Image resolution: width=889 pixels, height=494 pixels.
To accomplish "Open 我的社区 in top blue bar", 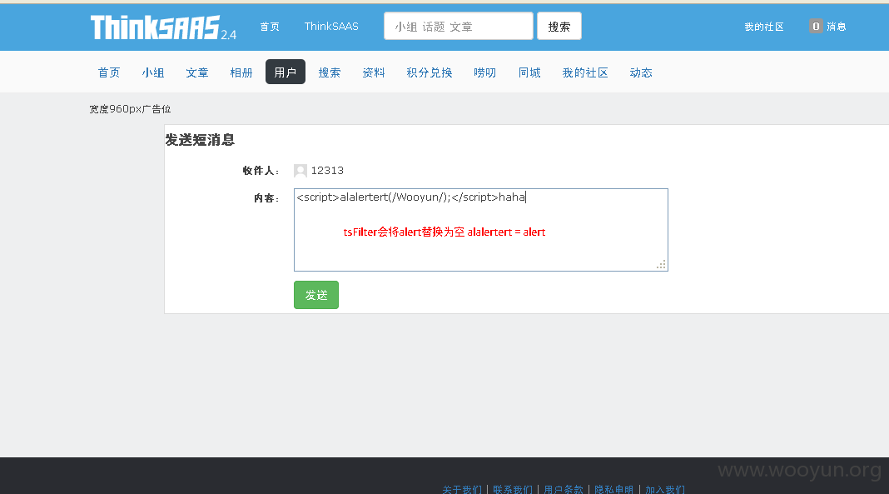I will [763, 27].
